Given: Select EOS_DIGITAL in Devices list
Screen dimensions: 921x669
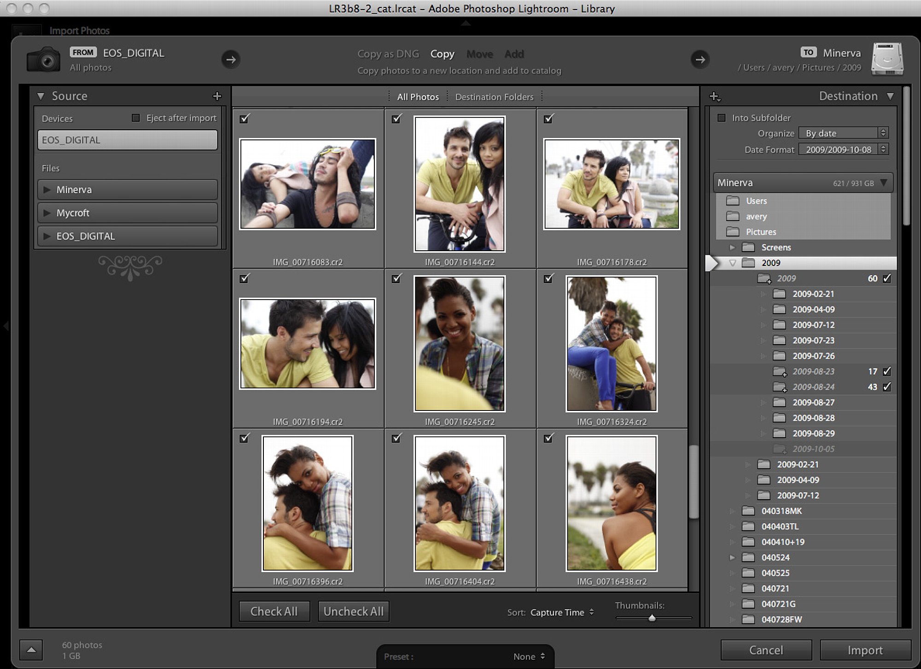Looking at the screenshot, I should pos(128,140).
